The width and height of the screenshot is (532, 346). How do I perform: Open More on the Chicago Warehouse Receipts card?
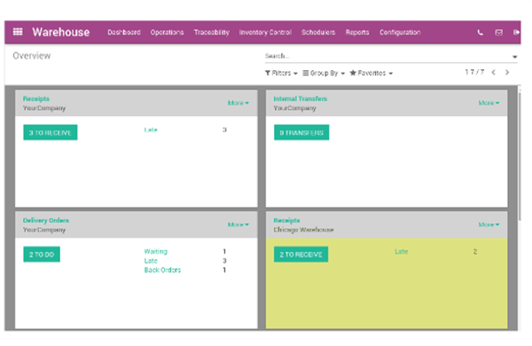pyautogui.click(x=489, y=224)
